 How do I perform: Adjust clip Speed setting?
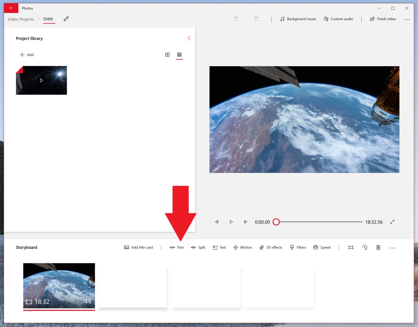tap(322, 247)
